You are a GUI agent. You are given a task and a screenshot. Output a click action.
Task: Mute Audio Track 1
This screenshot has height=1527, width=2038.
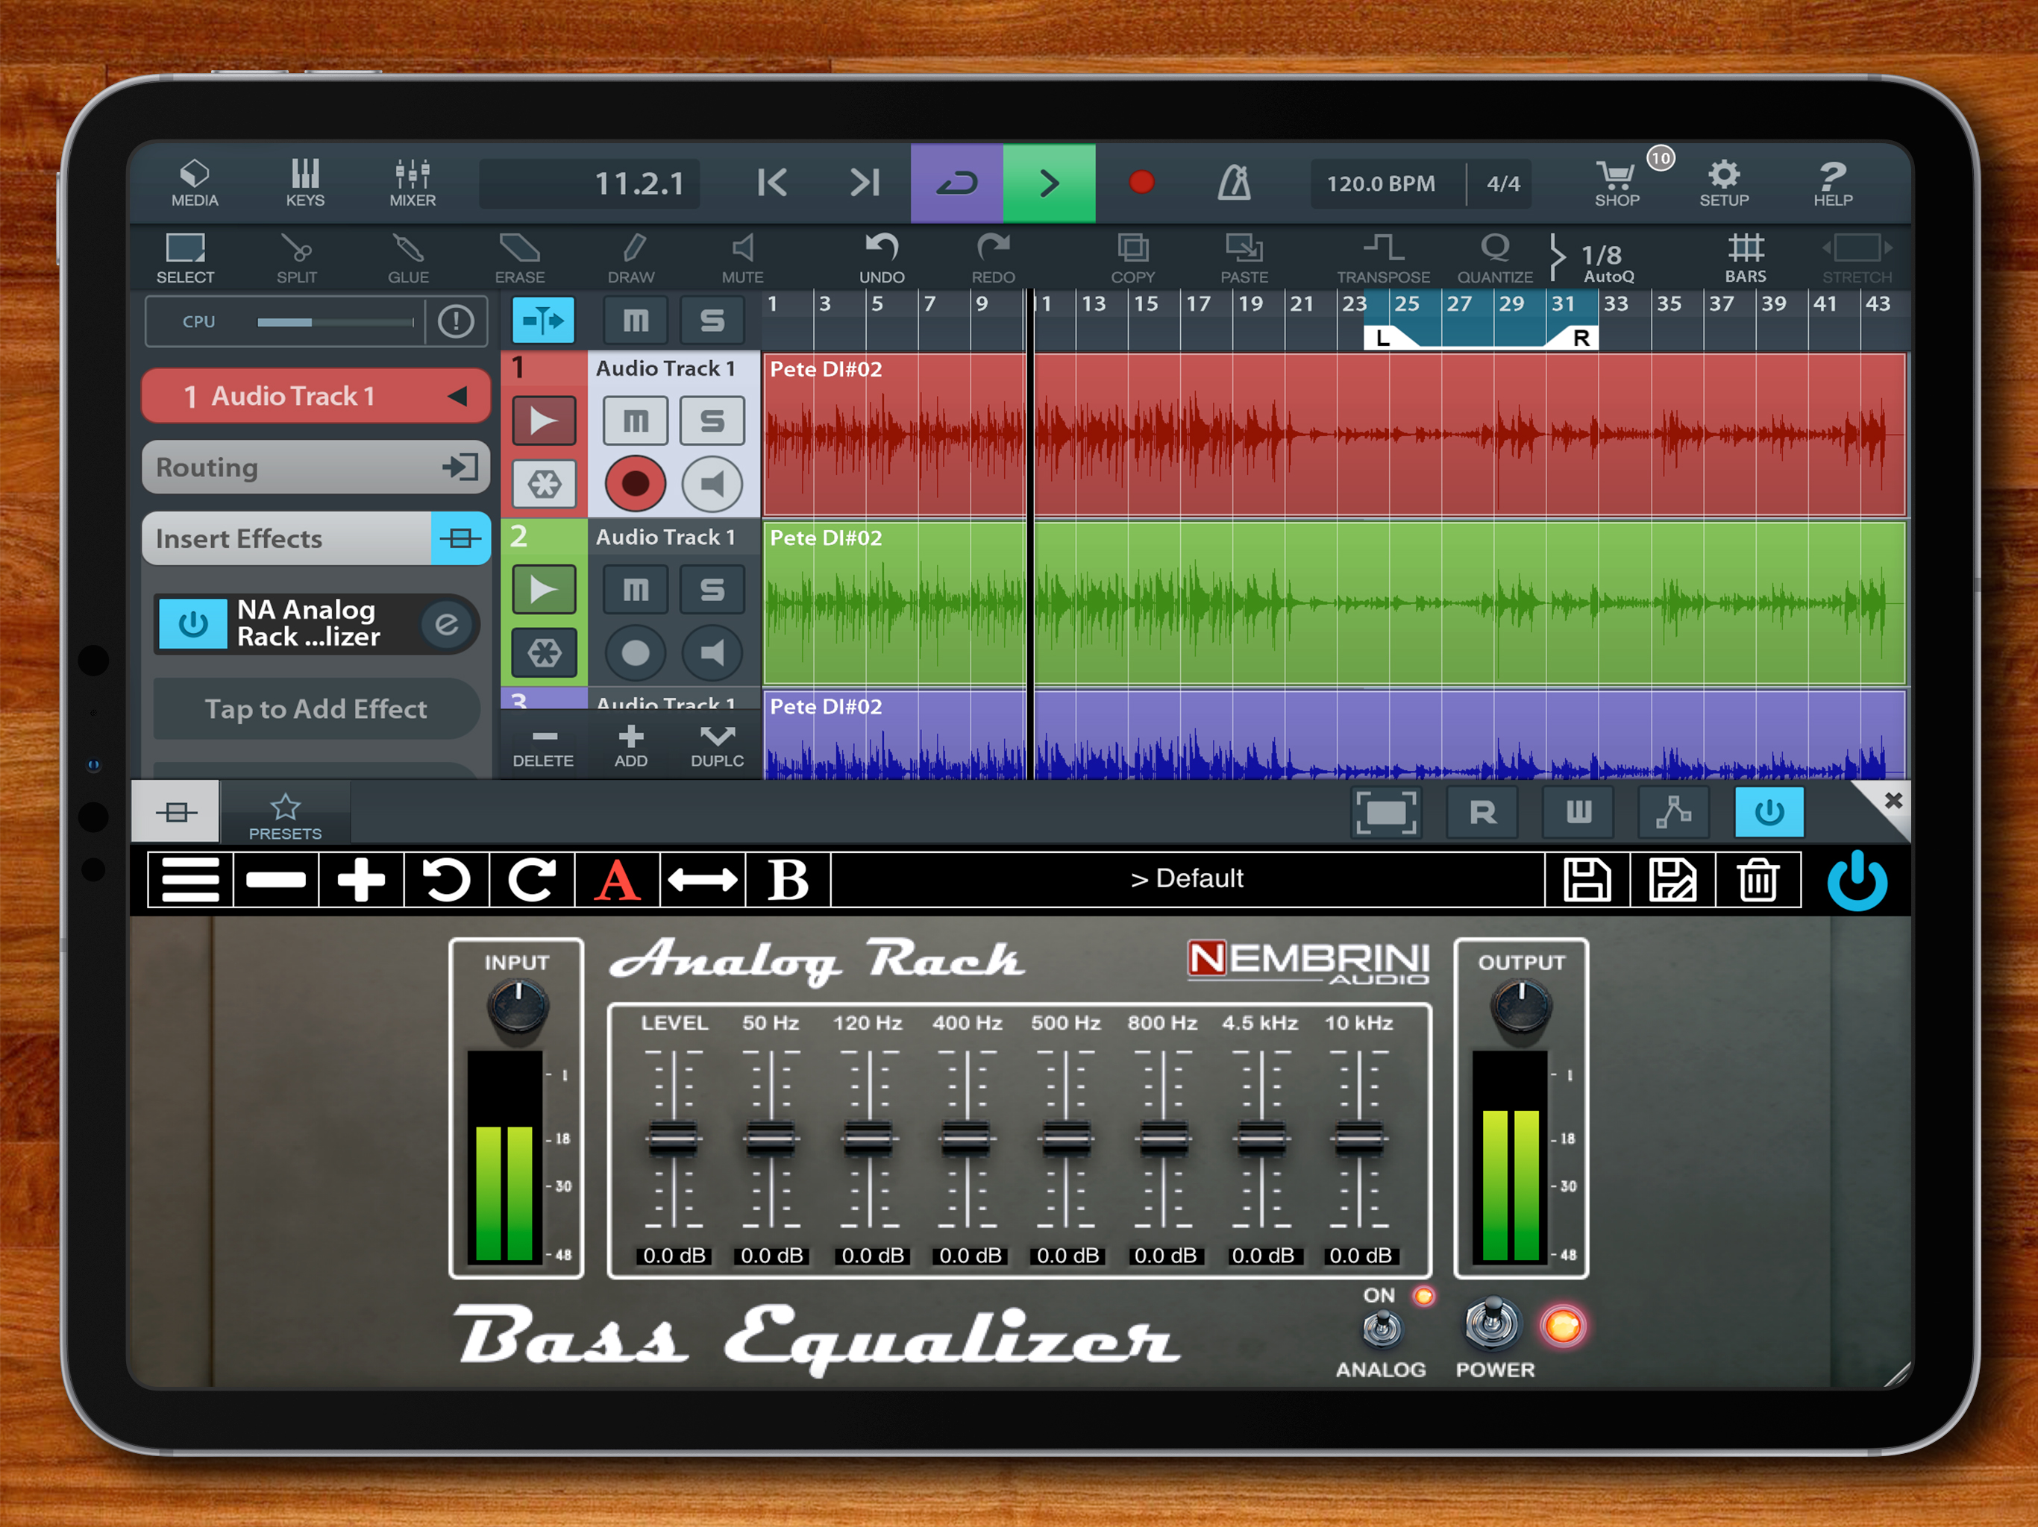(x=635, y=421)
